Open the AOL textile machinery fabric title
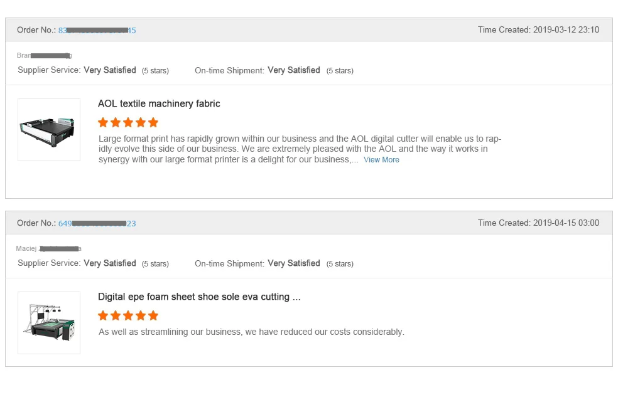The height and width of the screenshot is (395, 618). pos(159,103)
